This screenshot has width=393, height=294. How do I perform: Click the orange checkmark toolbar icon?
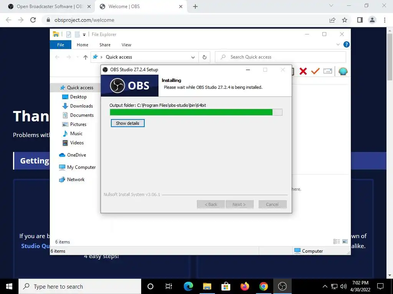click(315, 71)
